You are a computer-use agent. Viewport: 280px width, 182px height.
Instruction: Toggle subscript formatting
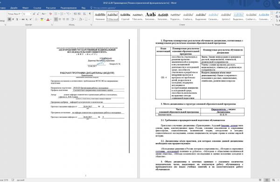(27, 19)
